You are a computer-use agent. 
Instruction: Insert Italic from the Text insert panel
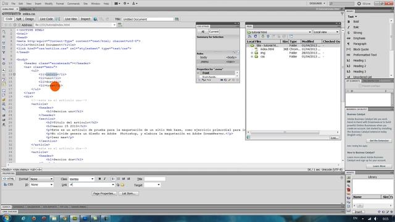click(x=356, y=27)
